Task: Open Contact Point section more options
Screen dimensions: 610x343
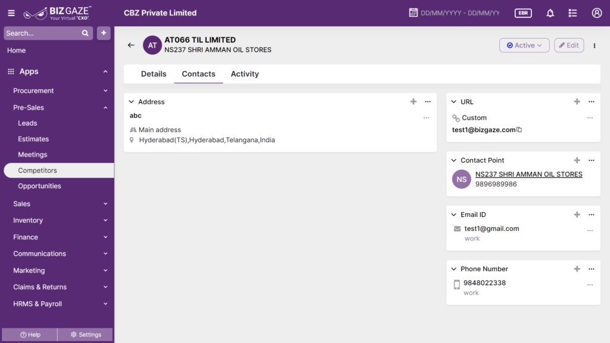Action: pyautogui.click(x=592, y=160)
